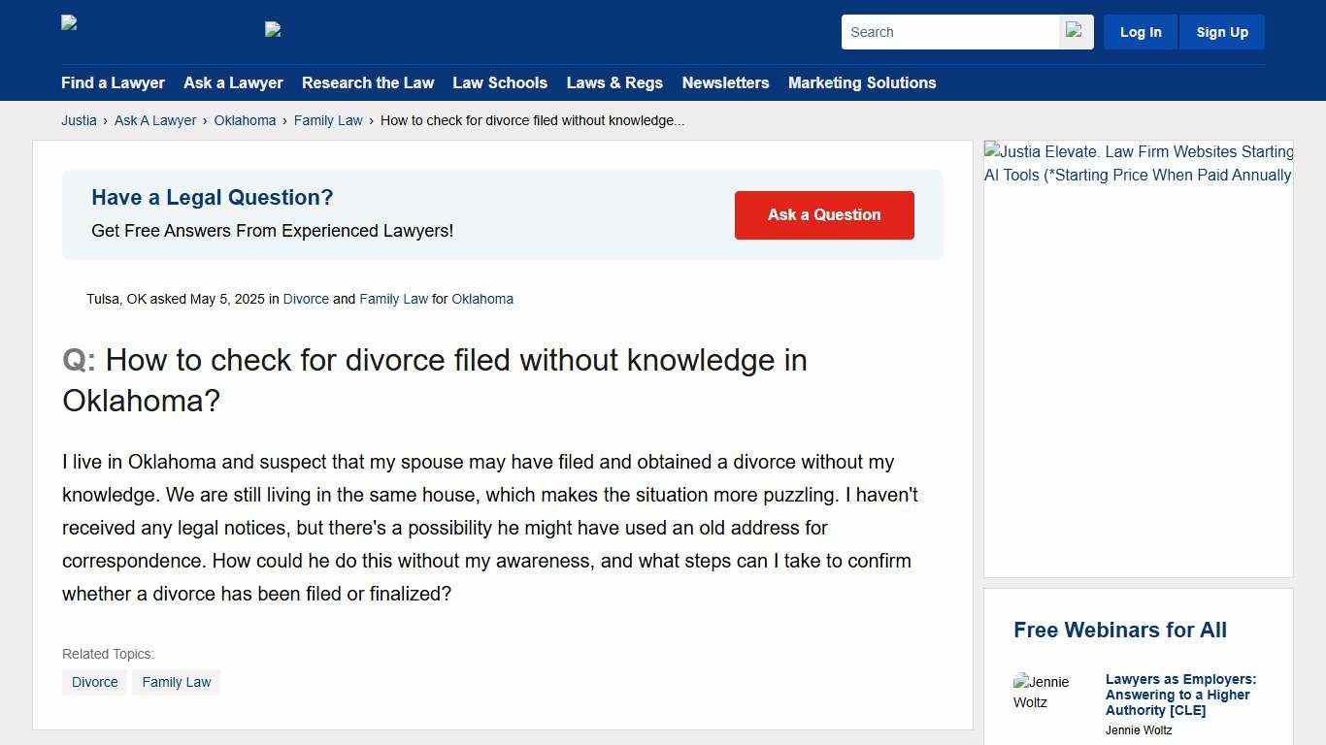Visit the Marketing Solutions section

click(x=862, y=83)
